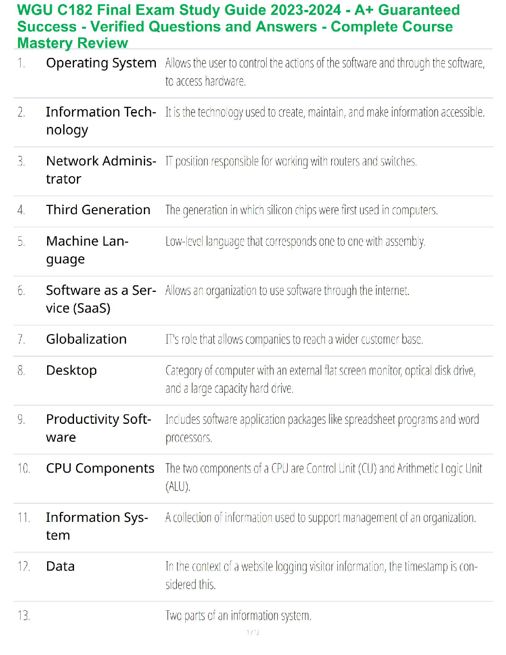Select the "Information System" term
This screenshot has width=506, height=655.
tap(97, 526)
